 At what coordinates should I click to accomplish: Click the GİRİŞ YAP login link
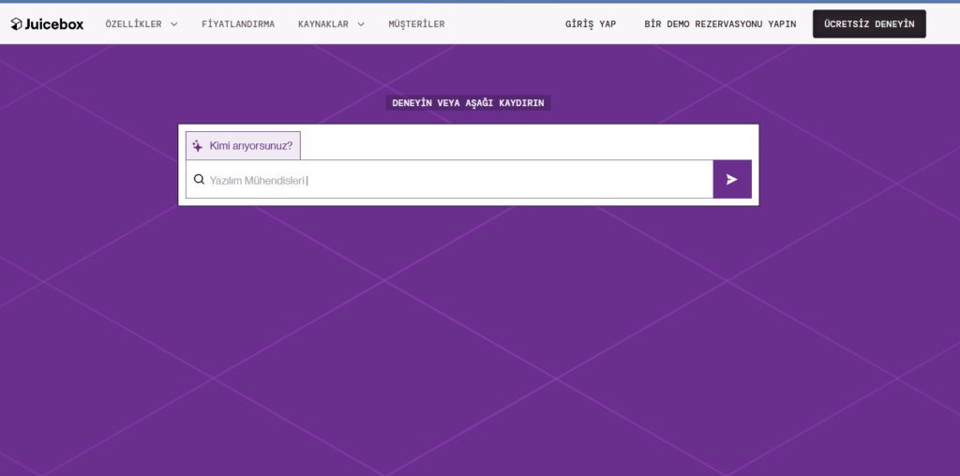pyautogui.click(x=591, y=24)
